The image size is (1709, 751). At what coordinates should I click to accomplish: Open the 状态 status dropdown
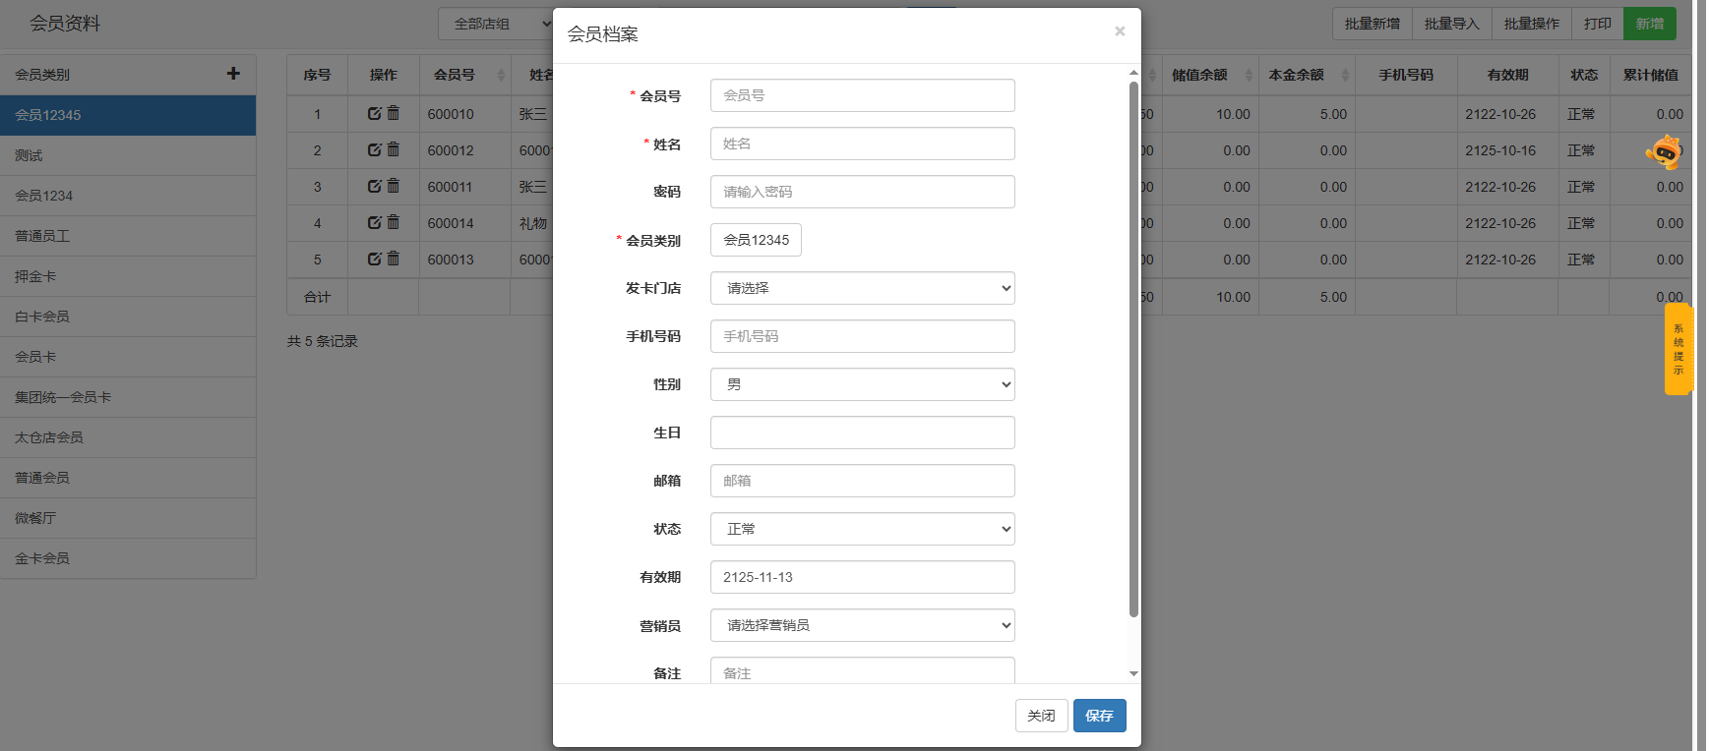[862, 529]
